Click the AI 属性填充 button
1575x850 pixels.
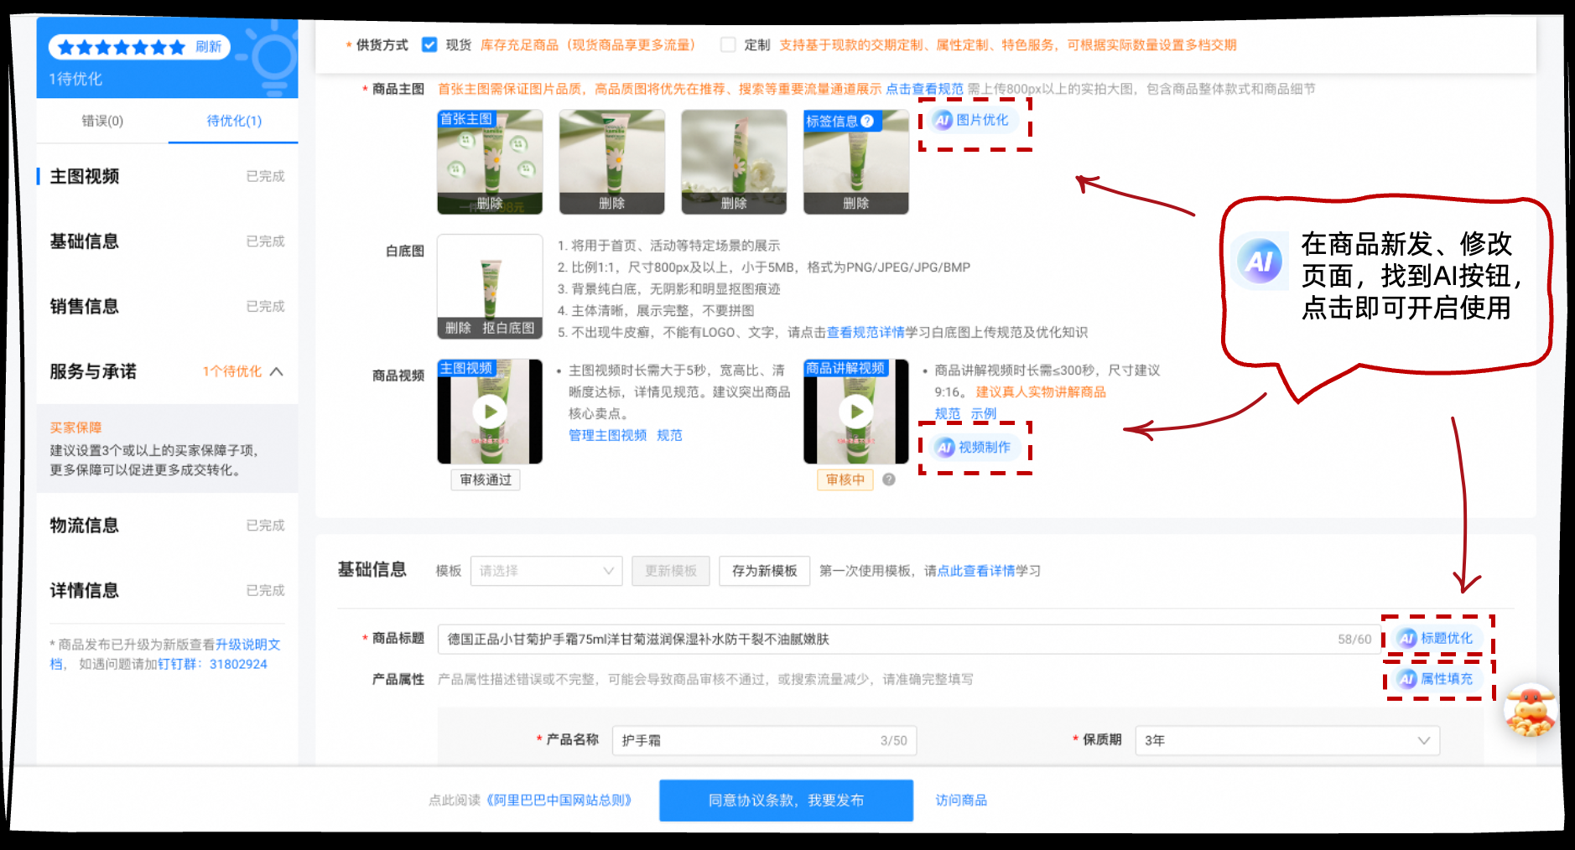(1436, 679)
